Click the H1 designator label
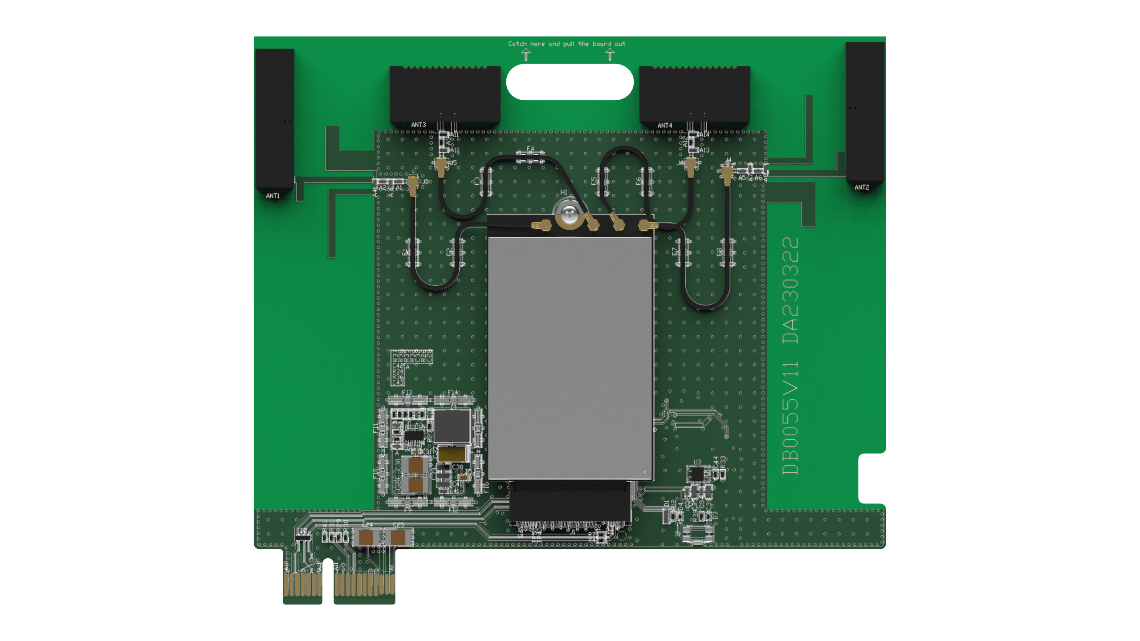Viewport: 1140px width, 641px height. [x=564, y=192]
